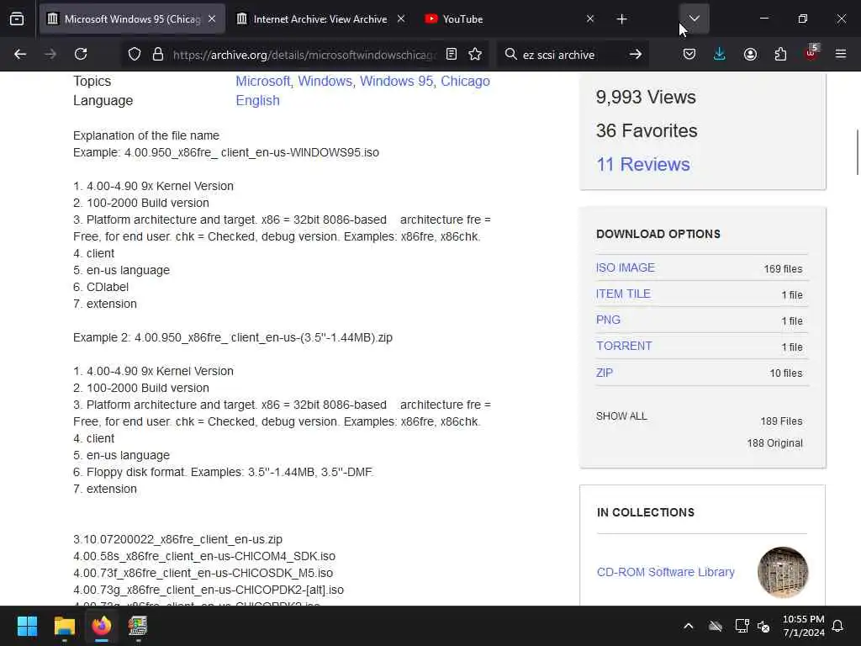The width and height of the screenshot is (861, 646).
Task: Bookmark this page with star icon
Action: coord(476,54)
